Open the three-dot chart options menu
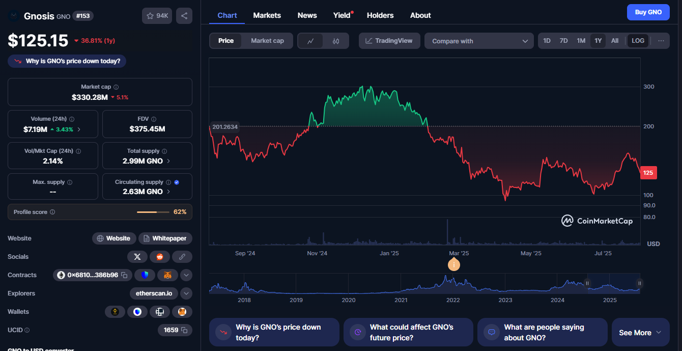The image size is (682, 351). click(x=661, y=41)
